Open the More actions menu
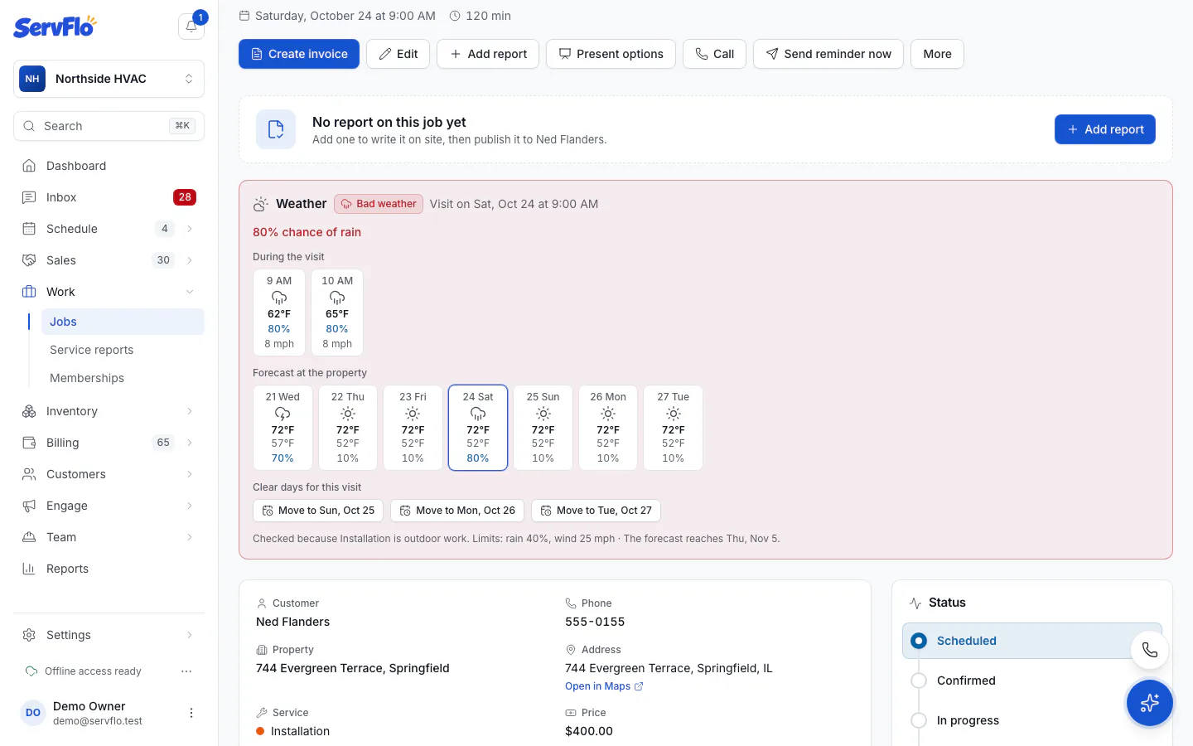Viewport: 1193px width, 746px height. [x=937, y=54]
